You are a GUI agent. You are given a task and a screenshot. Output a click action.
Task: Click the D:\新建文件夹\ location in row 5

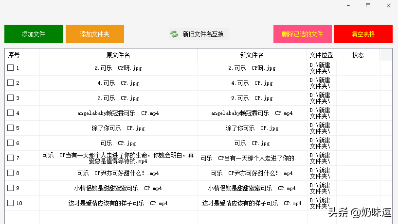(x=320, y=128)
